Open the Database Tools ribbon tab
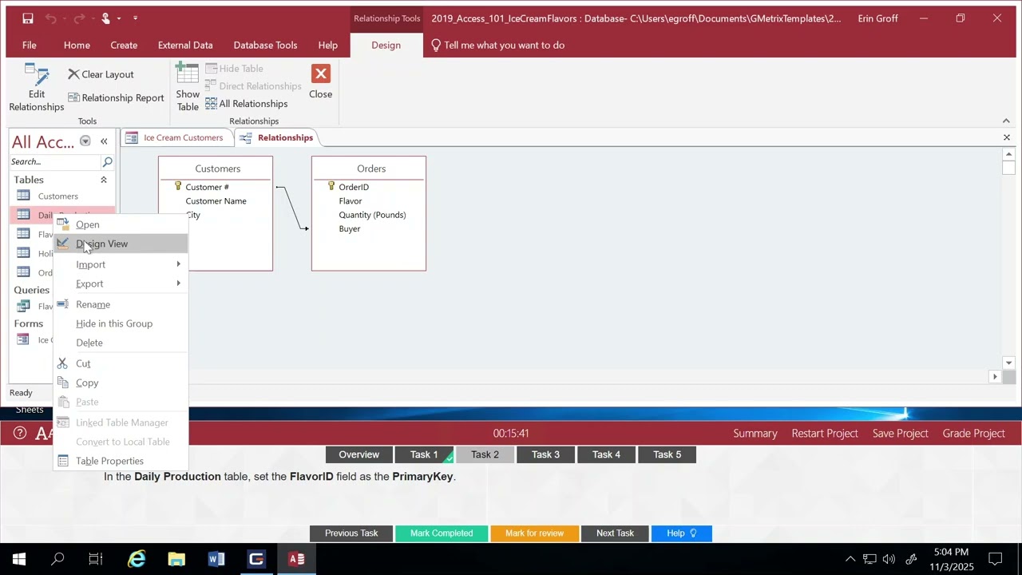The width and height of the screenshot is (1022, 575). pos(265,46)
